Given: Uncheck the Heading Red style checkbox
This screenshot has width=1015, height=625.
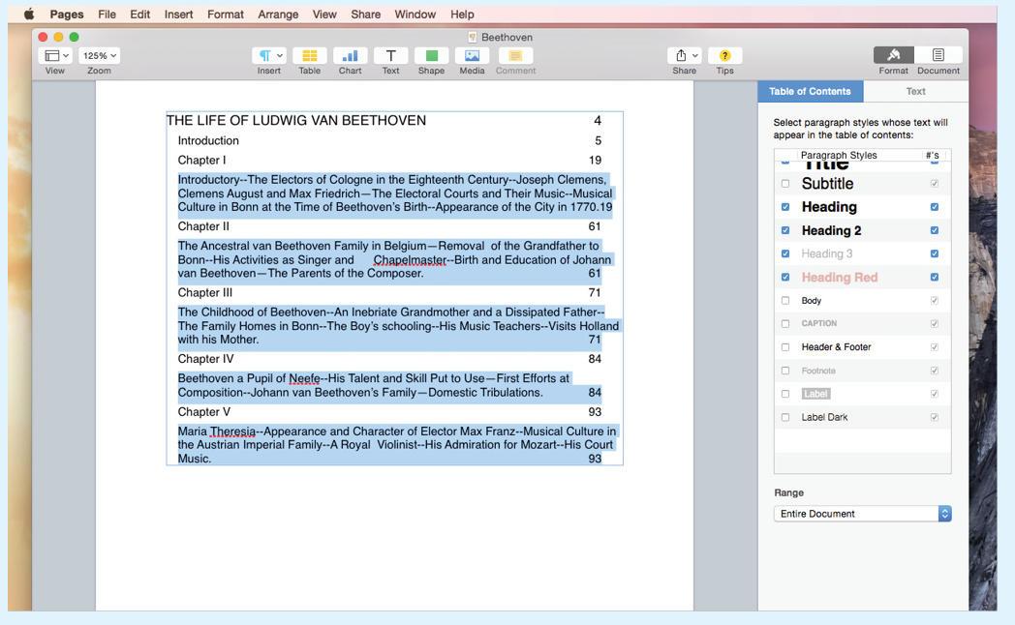Looking at the screenshot, I should point(785,277).
